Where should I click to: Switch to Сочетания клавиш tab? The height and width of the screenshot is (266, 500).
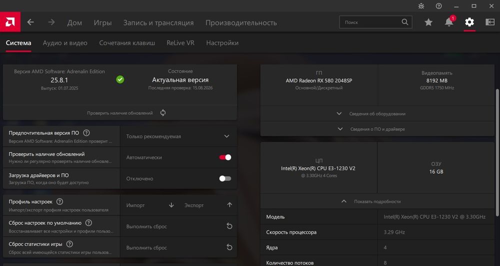127,43
